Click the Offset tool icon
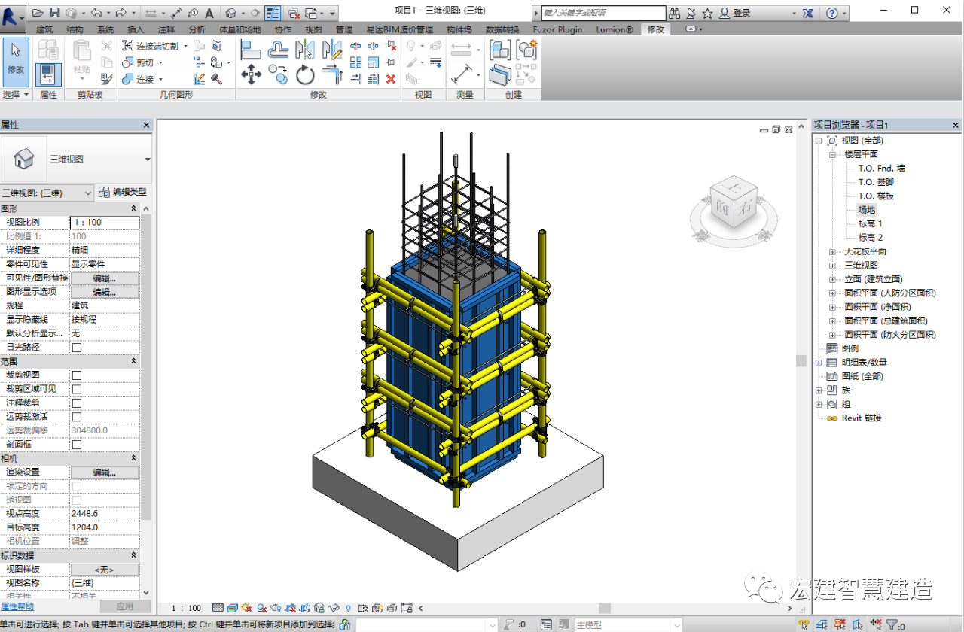This screenshot has width=964, height=632. [279, 50]
